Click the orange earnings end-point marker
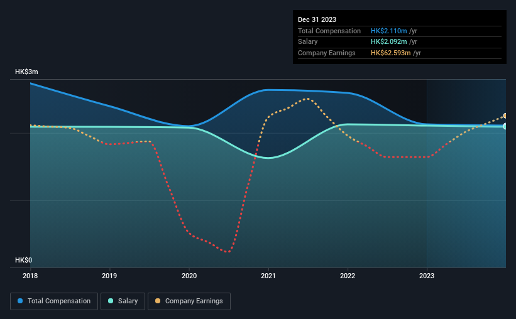This screenshot has height=319, width=516. [x=505, y=116]
